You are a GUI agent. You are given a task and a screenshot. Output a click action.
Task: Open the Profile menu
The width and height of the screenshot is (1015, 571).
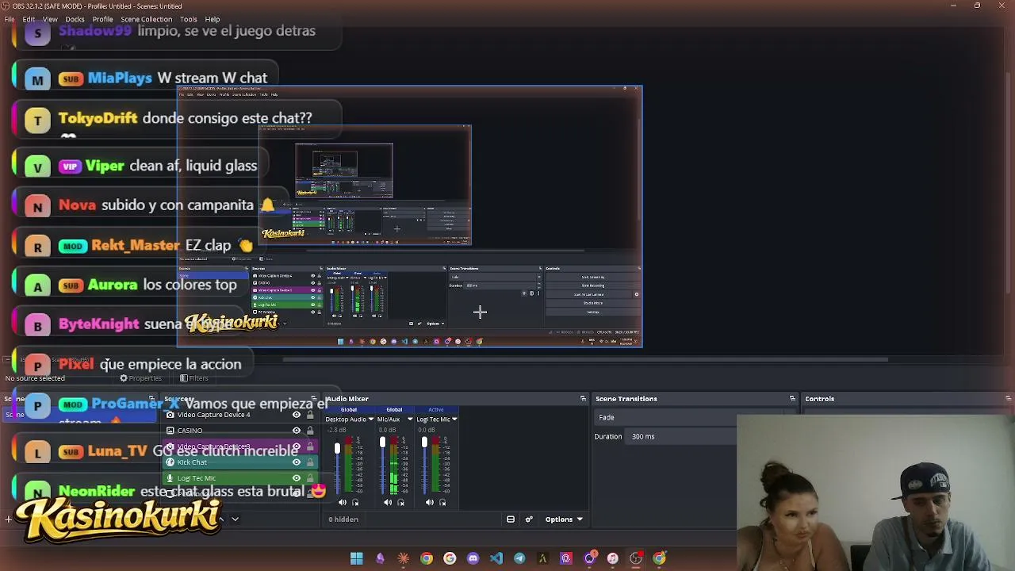102,19
